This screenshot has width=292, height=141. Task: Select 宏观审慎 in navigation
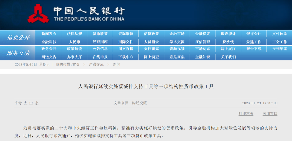tap(126, 34)
